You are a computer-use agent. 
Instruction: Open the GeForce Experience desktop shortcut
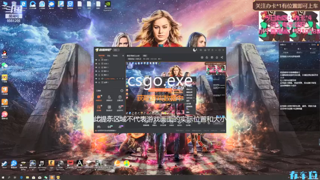coord(108,6)
